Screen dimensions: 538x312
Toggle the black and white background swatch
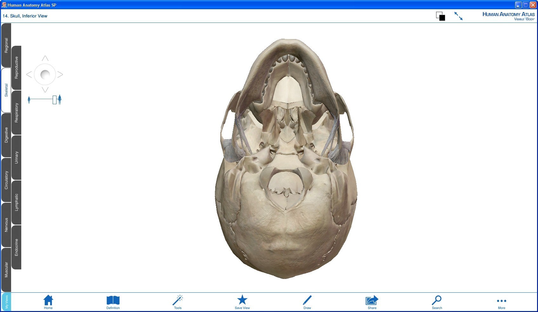441,16
